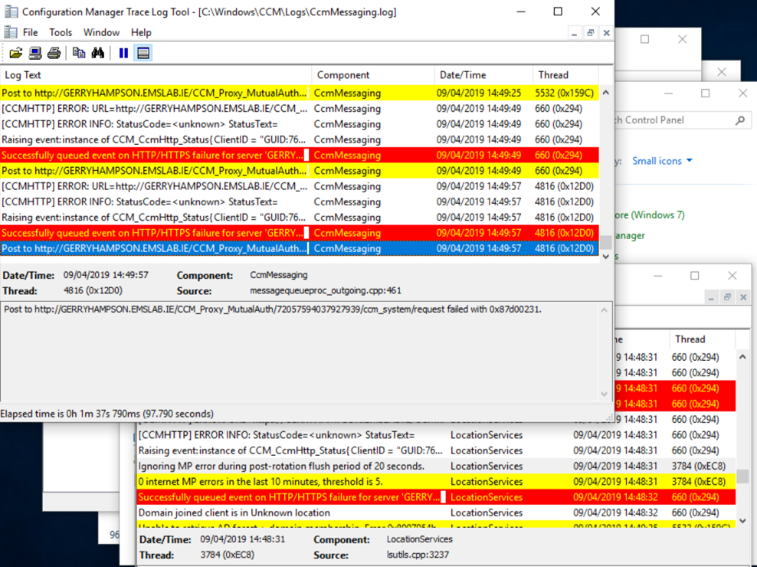Click the source value messagequeueproc_outgoing.cpp:461
The height and width of the screenshot is (567, 757).
point(325,290)
